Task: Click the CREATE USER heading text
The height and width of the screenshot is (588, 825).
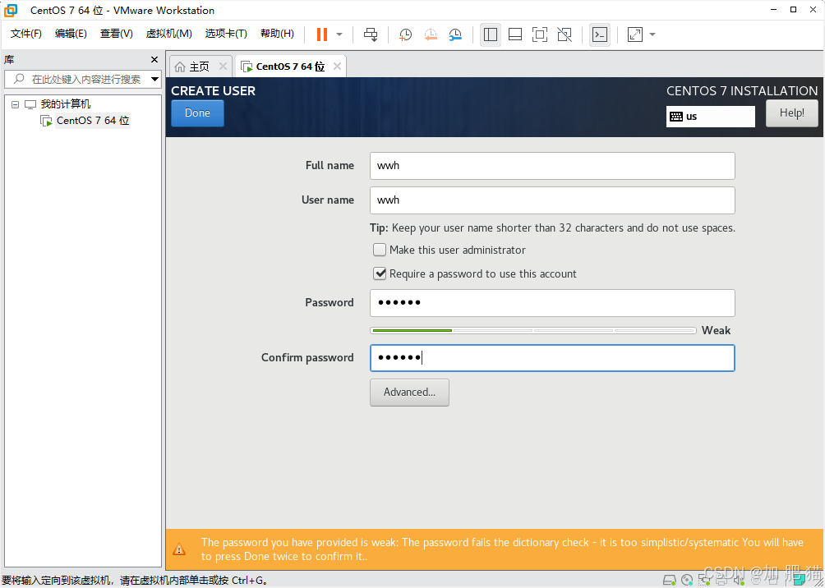Action: coord(213,91)
